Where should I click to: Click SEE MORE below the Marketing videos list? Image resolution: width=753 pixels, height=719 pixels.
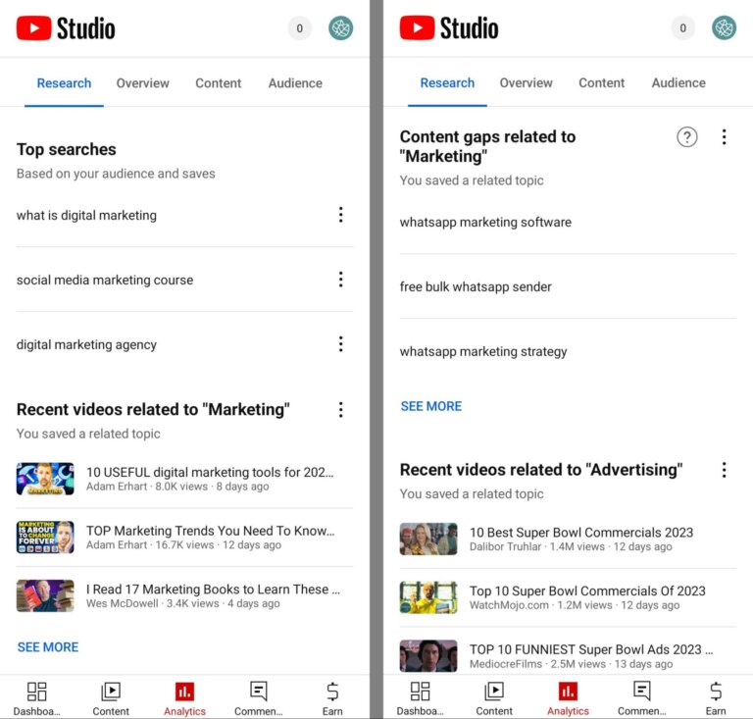pyautogui.click(x=48, y=647)
